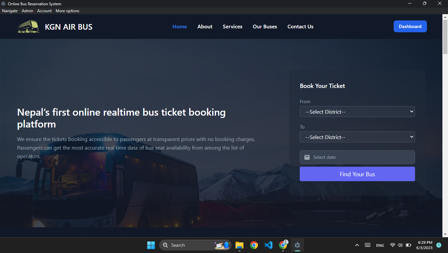
Task: Click the Windows Start button
Action: point(151,245)
